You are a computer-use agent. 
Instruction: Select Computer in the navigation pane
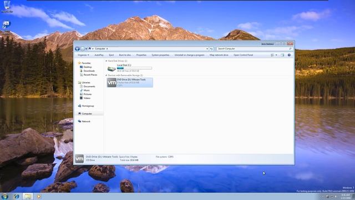(x=87, y=113)
